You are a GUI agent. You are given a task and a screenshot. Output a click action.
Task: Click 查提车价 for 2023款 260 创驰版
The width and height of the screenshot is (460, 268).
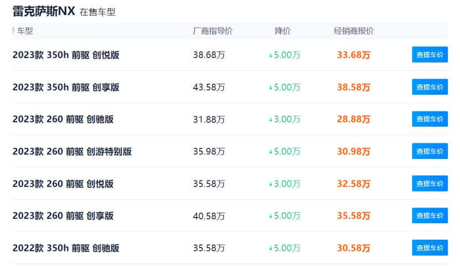(430, 119)
